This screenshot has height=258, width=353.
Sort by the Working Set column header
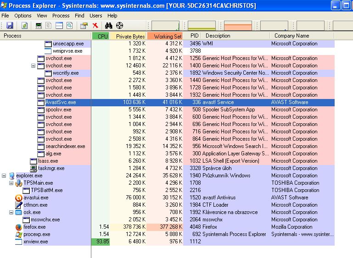click(165, 36)
